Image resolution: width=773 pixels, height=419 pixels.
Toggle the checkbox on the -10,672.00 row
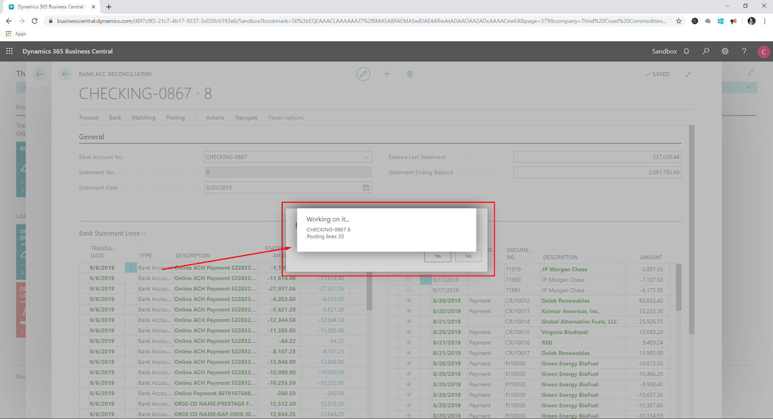(409, 363)
